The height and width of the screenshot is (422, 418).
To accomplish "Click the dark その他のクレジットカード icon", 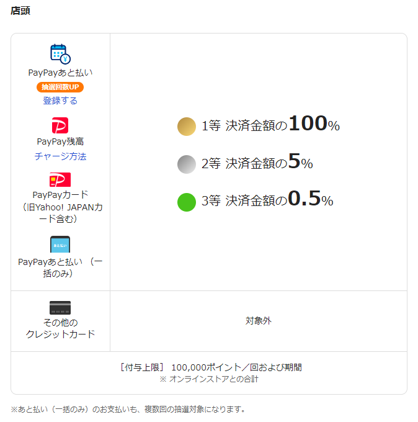I will pos(60,308).
